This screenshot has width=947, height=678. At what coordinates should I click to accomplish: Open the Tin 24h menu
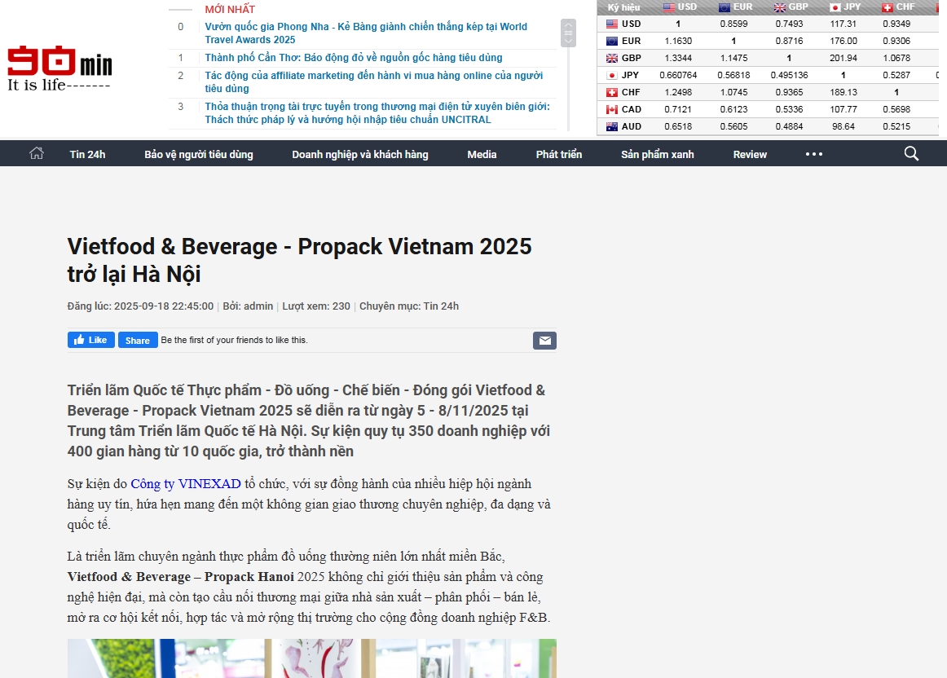pyautogui.click(x=87, y=154)
